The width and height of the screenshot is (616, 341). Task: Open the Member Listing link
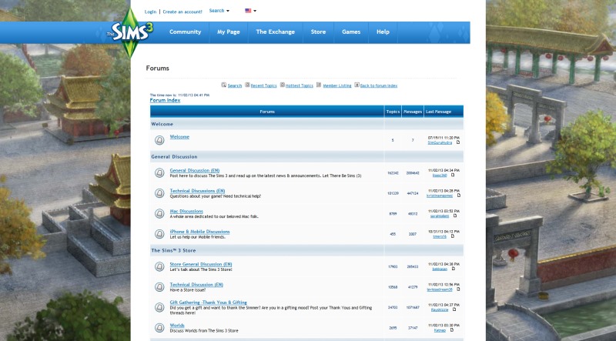[337, 85]
